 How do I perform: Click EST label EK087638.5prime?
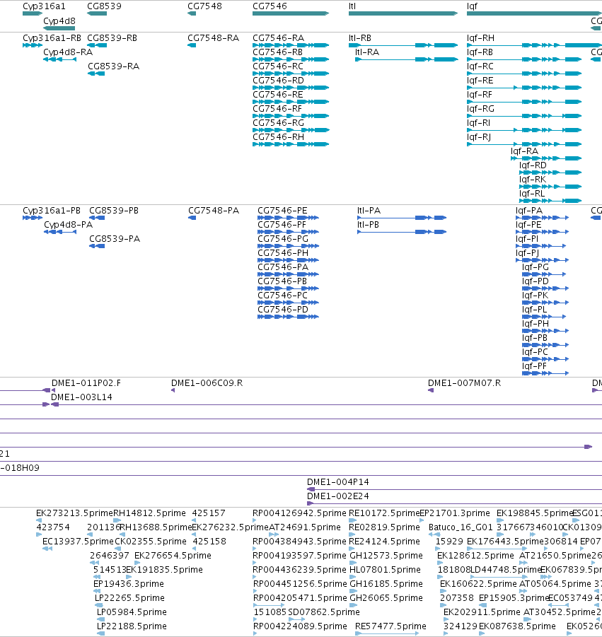click(x=517, y=627)
